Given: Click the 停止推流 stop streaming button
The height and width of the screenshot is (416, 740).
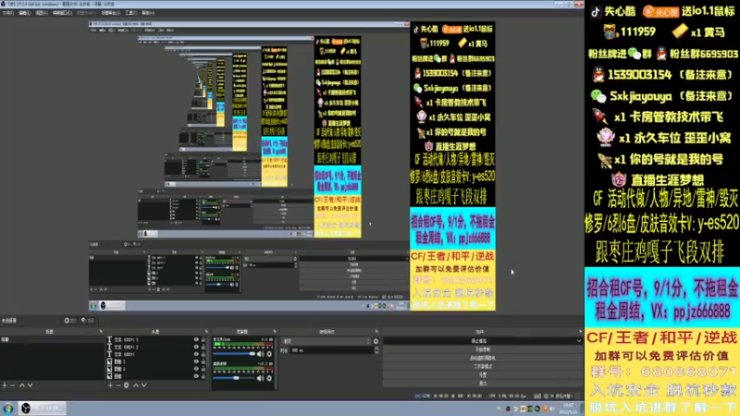Looking at the screenshot, I should 479,341.
